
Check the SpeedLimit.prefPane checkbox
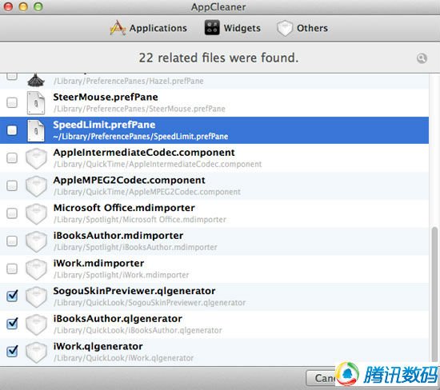pos(12,130)
